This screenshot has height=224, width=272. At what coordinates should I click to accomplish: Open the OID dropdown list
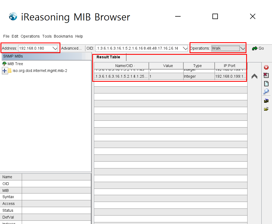(185, 49)
